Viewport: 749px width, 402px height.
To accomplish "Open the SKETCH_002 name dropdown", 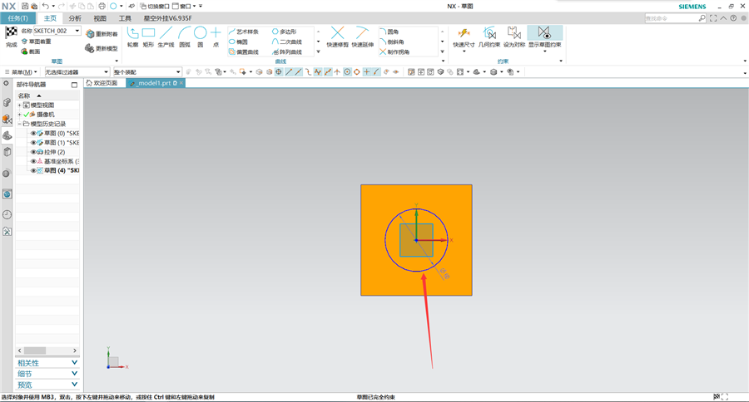I will tap(77, 31).
